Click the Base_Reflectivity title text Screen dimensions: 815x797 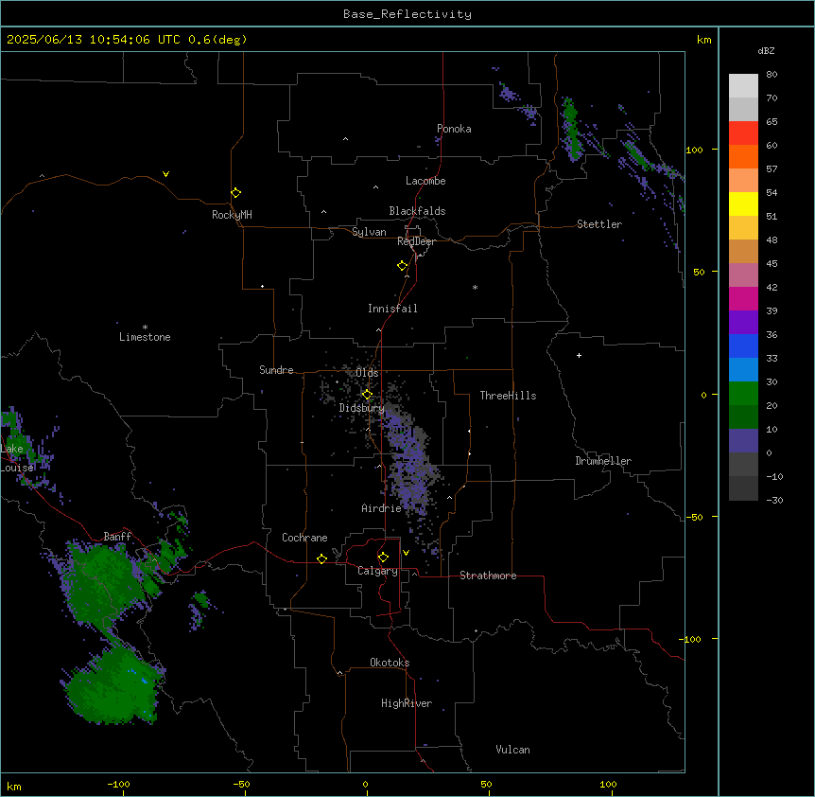(407, 14)
